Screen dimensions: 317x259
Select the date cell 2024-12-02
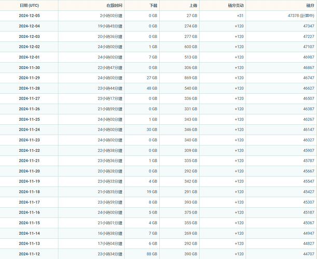(30, 47)
